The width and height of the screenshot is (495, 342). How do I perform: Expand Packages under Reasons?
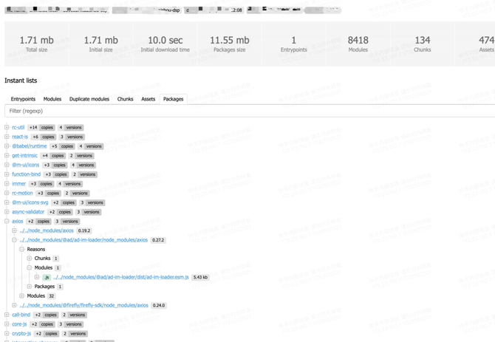(30, 287)
